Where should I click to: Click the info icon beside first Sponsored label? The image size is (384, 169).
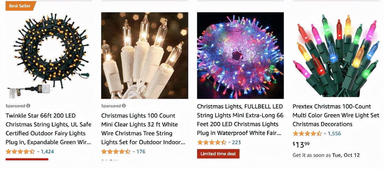coord(28,106)
